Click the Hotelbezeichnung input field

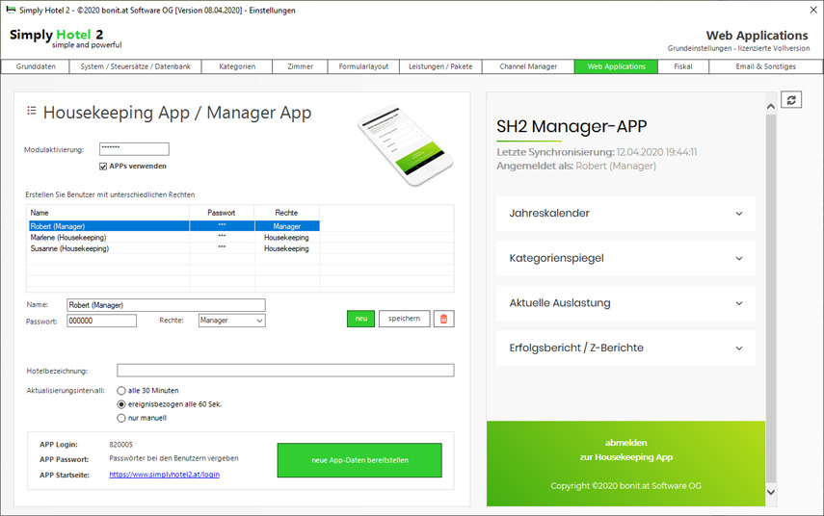click(x=285, y=371)
